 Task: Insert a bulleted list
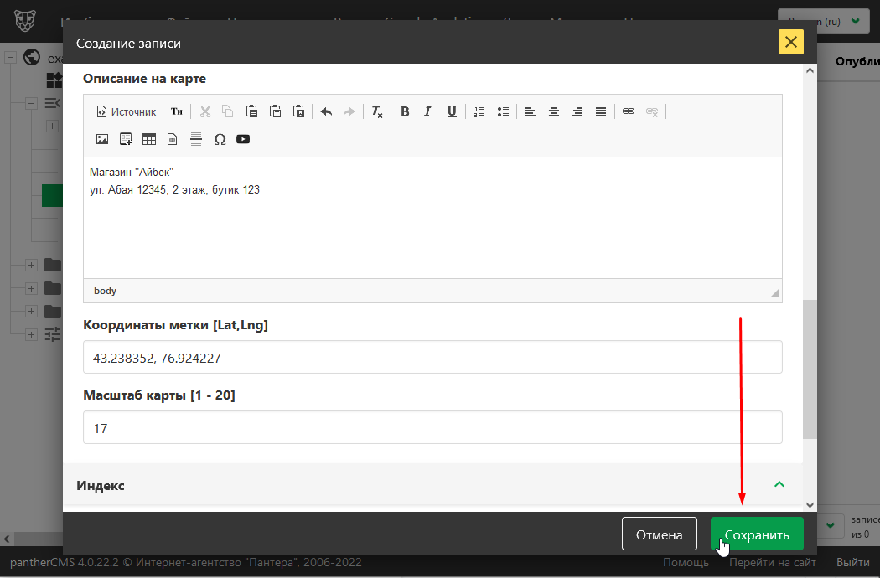(503, 111)
